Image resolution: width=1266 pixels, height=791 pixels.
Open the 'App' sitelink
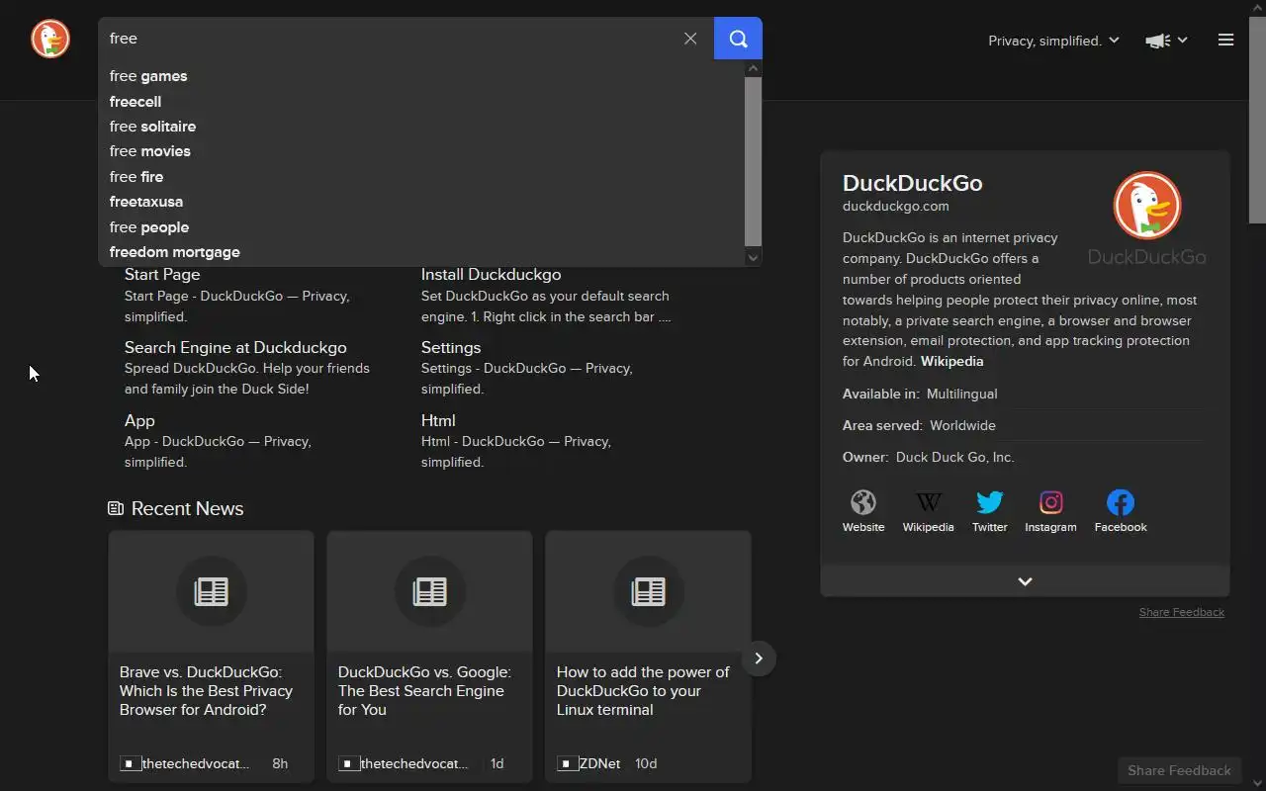pyautogui.click(x=139, y=421)
